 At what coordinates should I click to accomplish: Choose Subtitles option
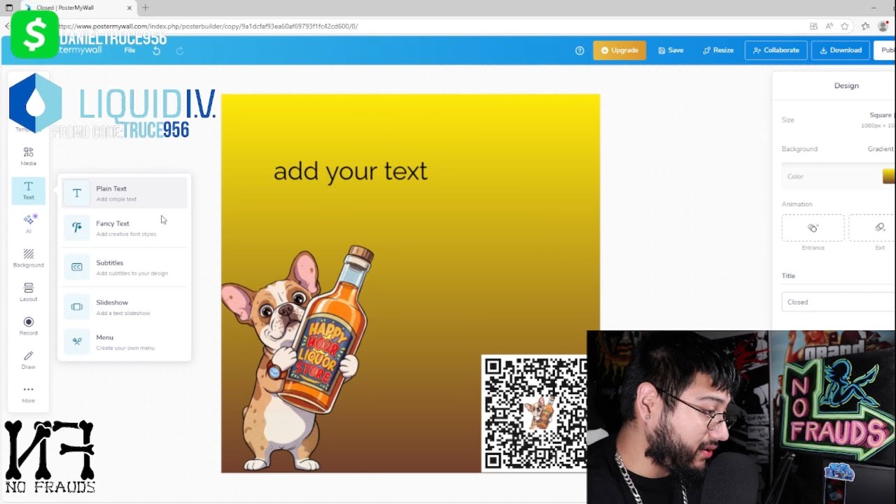[x=125, y=267]
